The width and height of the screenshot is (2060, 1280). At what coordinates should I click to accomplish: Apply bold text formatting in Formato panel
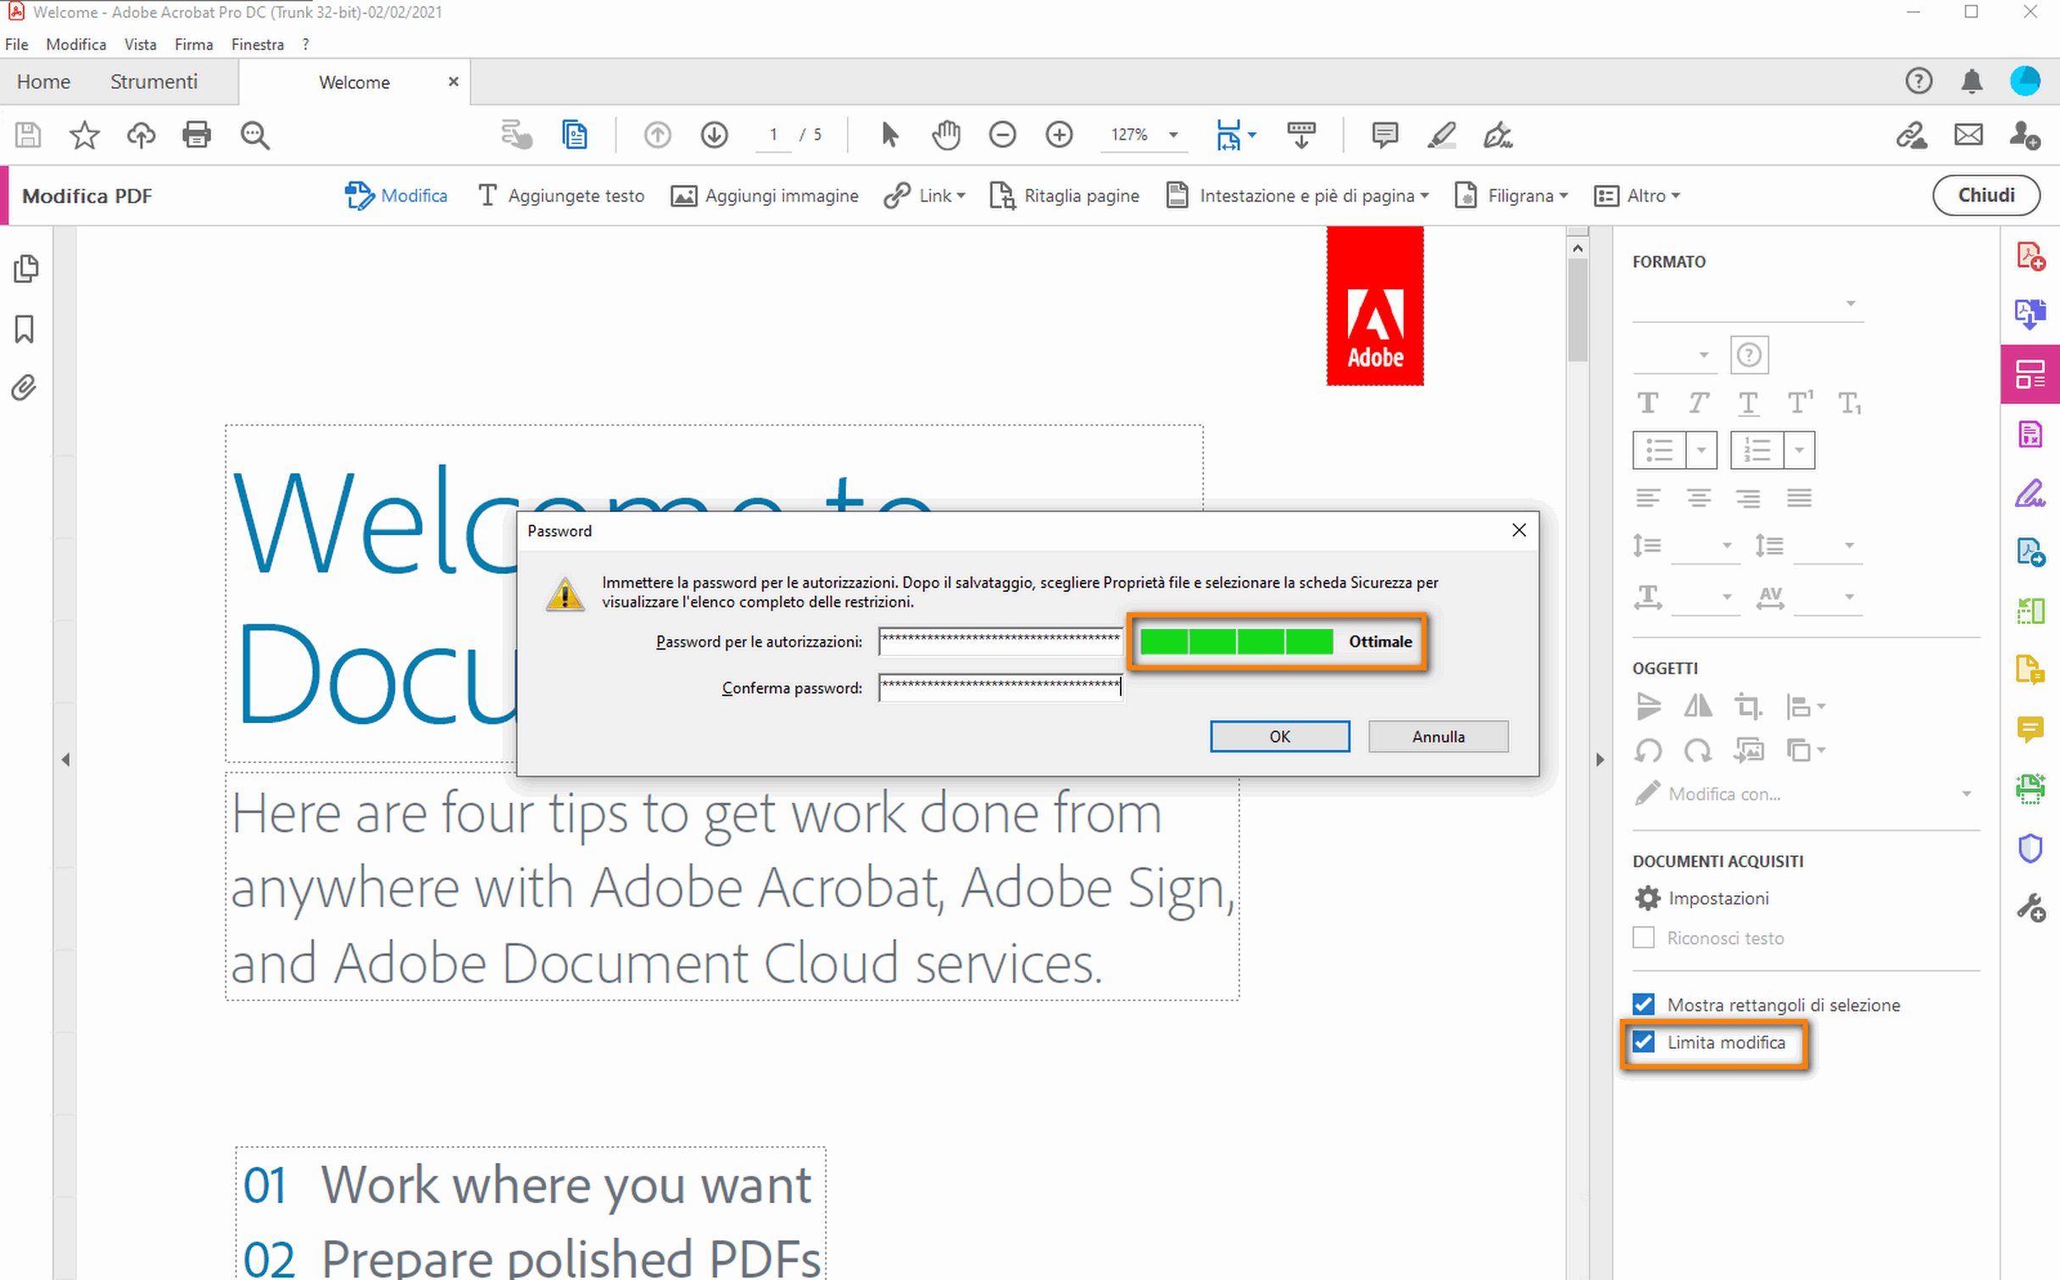(x=1648, y=403)
